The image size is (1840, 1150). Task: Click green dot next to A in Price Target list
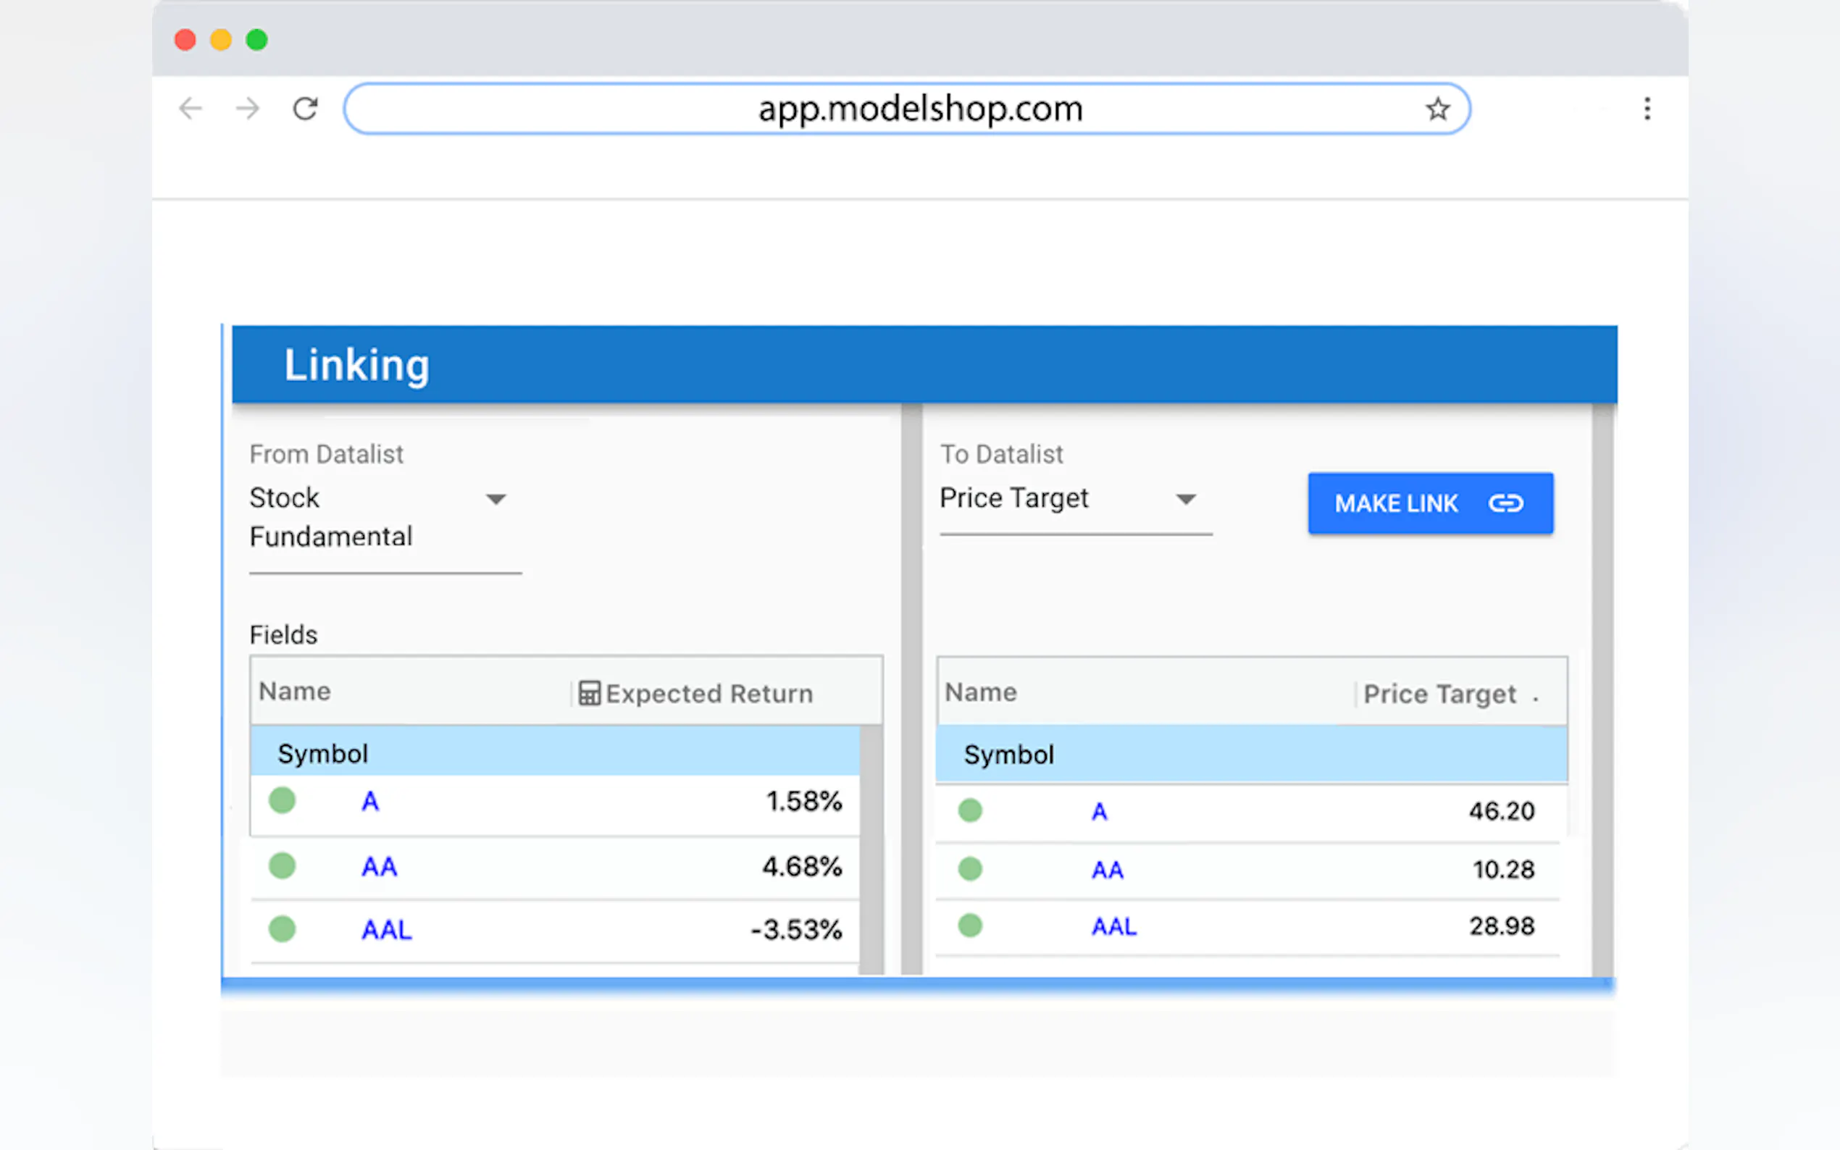(x=970, y=810)
